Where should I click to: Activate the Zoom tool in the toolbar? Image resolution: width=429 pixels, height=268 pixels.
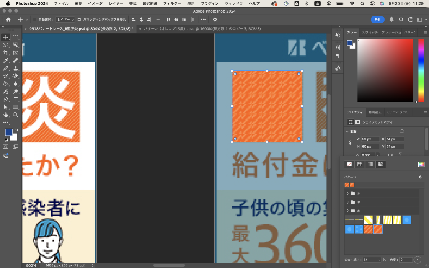(16, 114)
